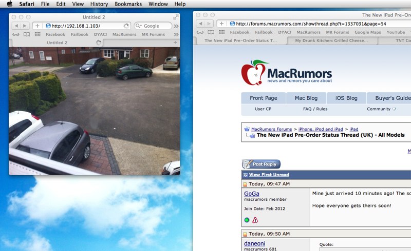Go to iPad breadcrumb link

click(x=353, y=129)
